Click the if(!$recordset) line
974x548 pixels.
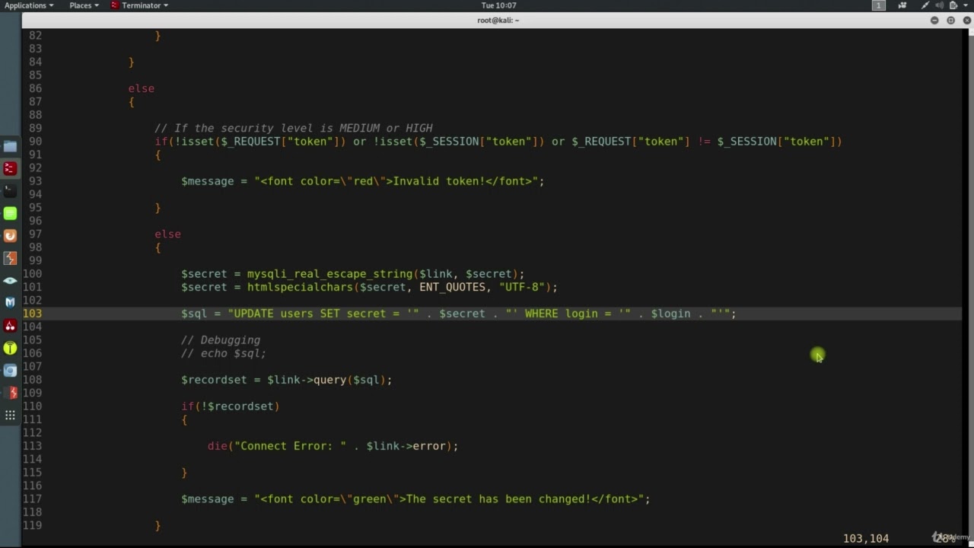tap(231, 406)
